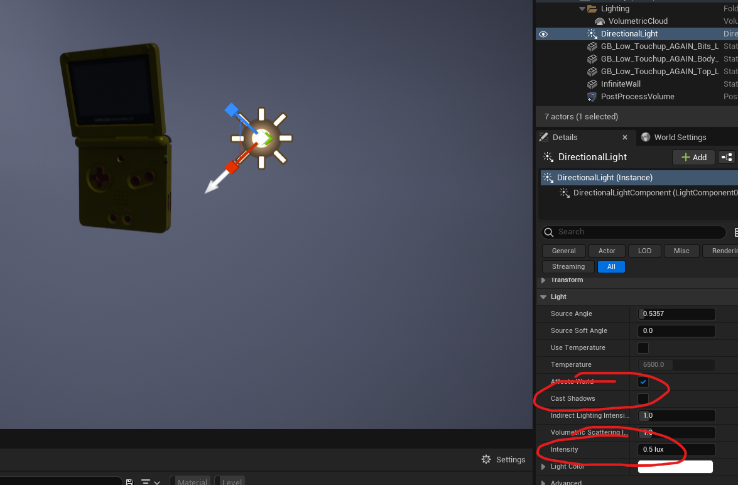Toggle the Streaming filter button
The image size is (738, 485).
click(568, 266)
